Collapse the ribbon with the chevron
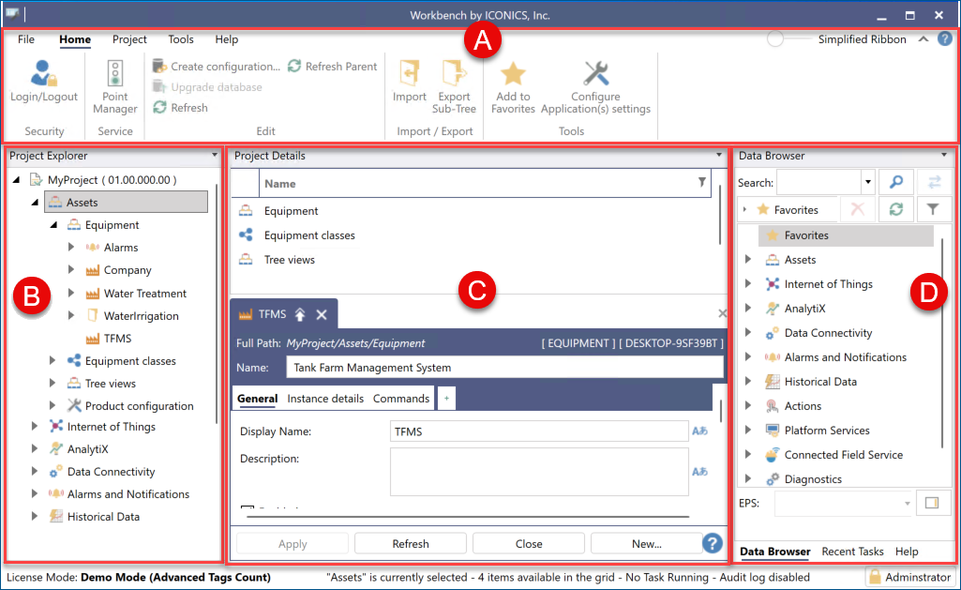The height and width of the screenshot is (590, 961). coord(923,39)
